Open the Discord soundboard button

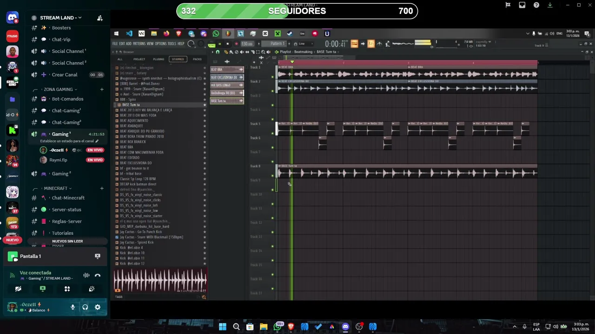coord(92,289)
